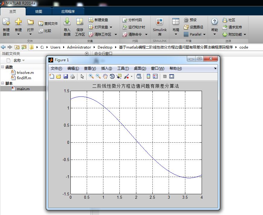Toggle Insert Colorbar in Figure toolbar
This screenshot has height=215, width=263.
click(148, 77)
